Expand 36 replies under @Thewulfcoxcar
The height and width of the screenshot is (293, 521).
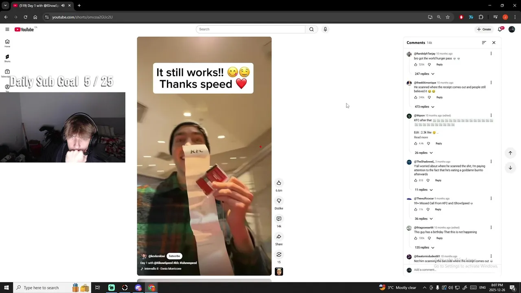[424, 219]
